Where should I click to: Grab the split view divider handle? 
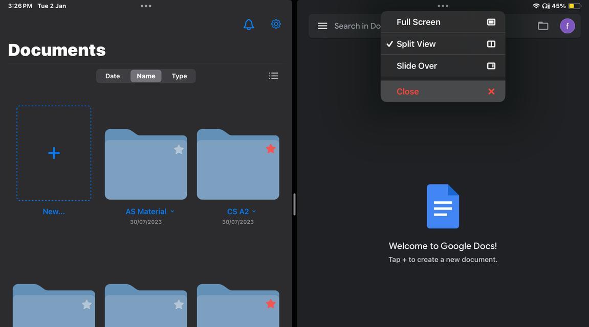click(x=295, y=204)
